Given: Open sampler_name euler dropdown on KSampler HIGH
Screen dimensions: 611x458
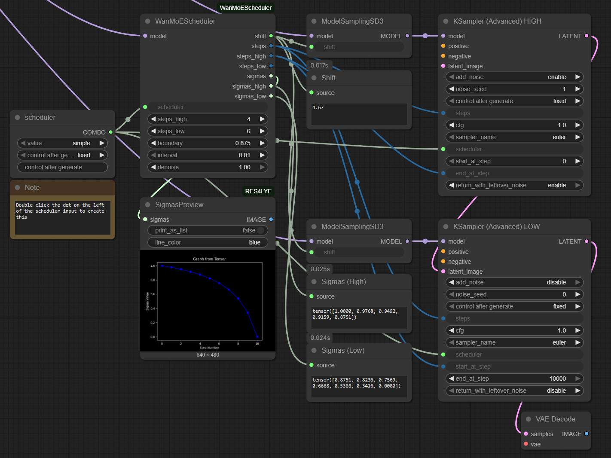Looking at the screenshot, I should click(x=514, y=137).
